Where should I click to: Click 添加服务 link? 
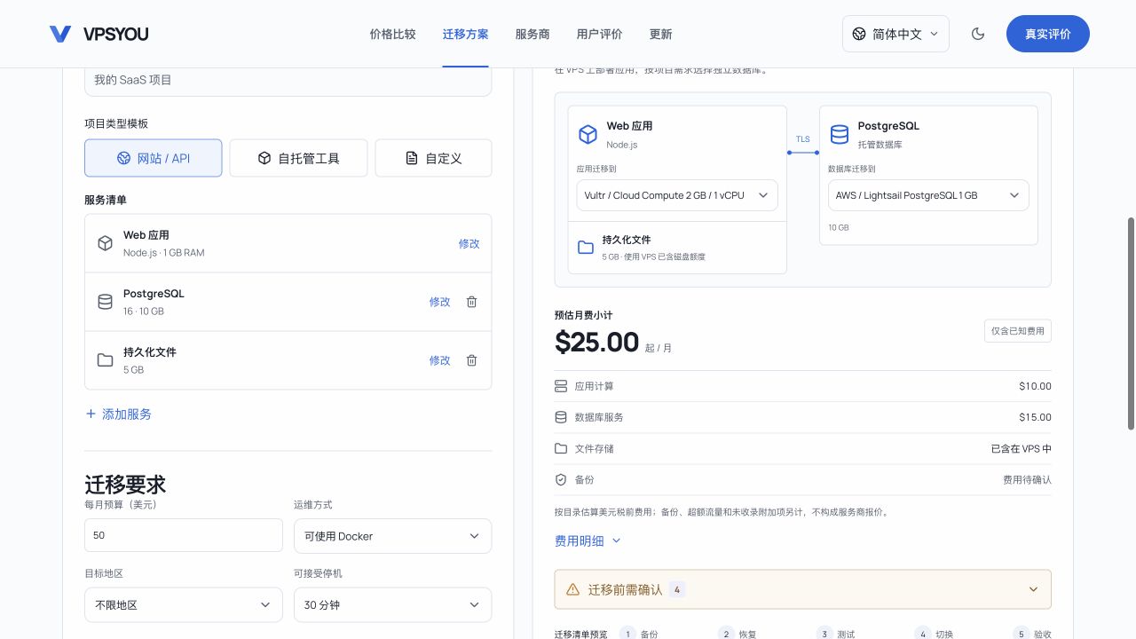[118, 414]
